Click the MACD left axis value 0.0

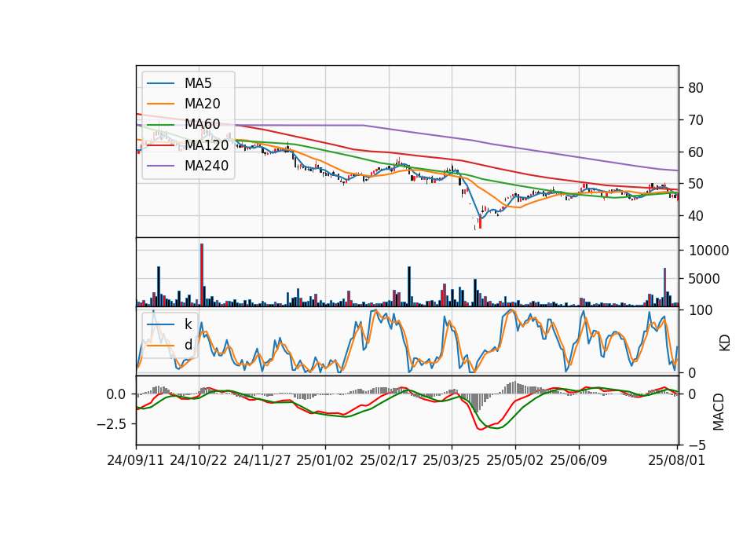pos(116,394)
